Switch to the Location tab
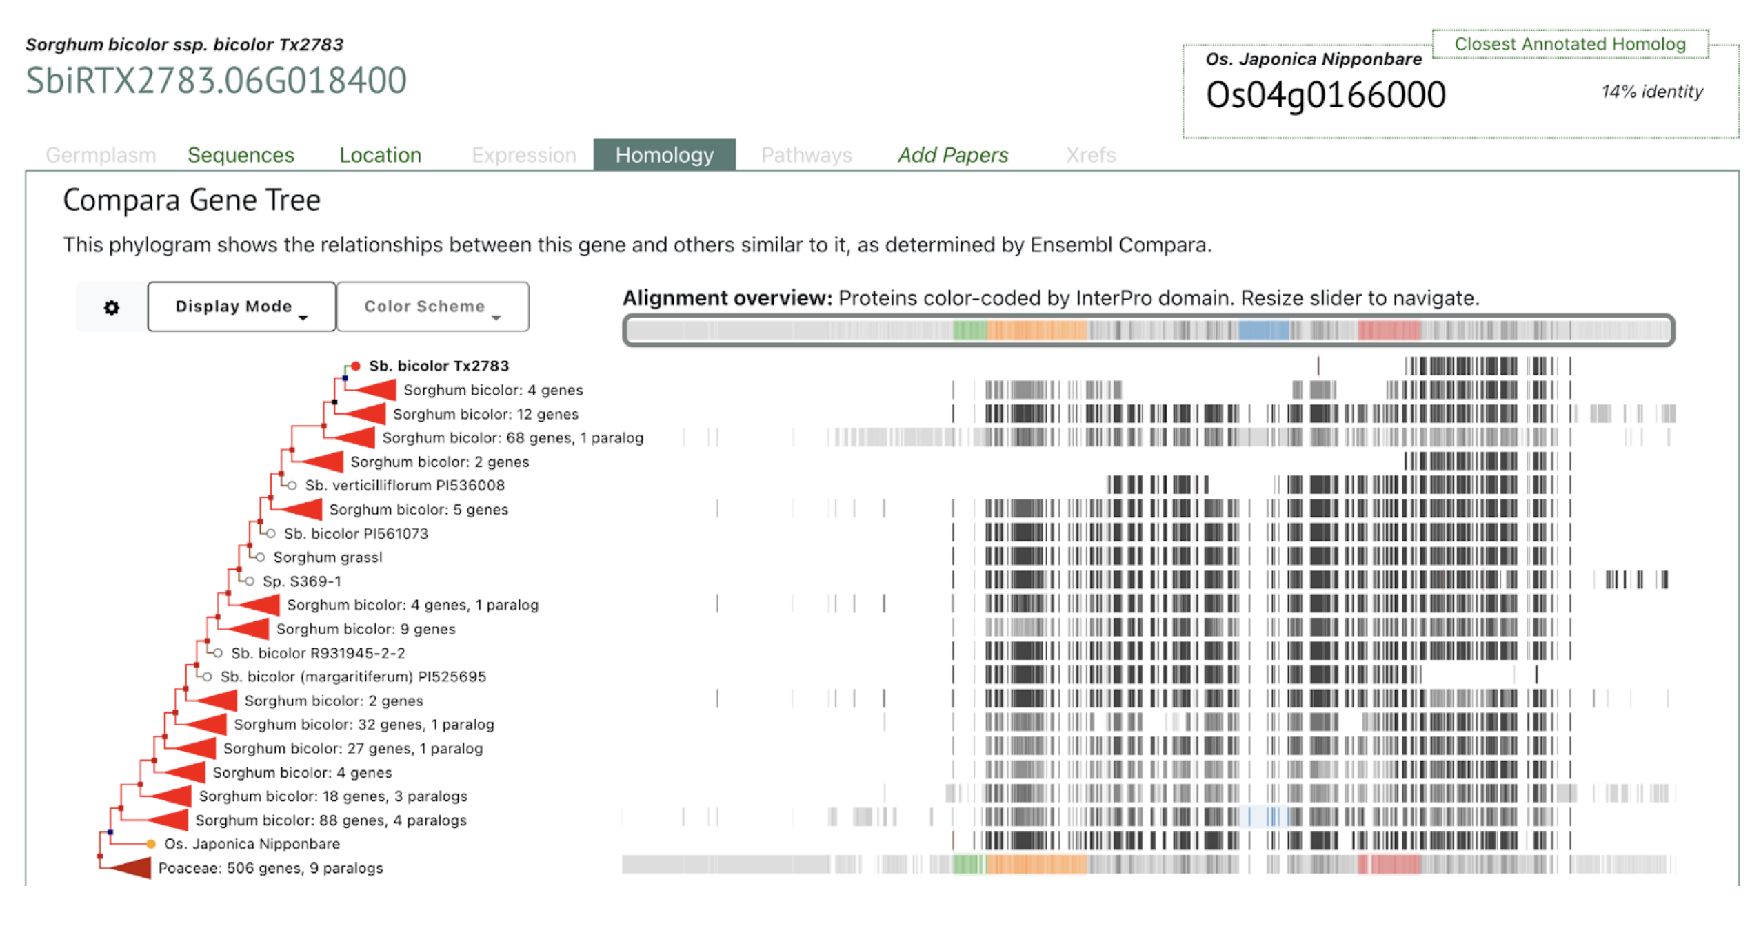Viewport: 1750px width, 930px height. (x=380, y=155)
